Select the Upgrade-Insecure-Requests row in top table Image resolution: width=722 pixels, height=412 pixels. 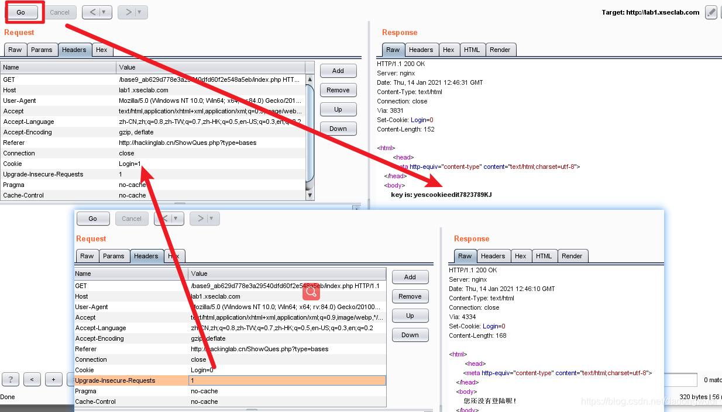(153, 174)
